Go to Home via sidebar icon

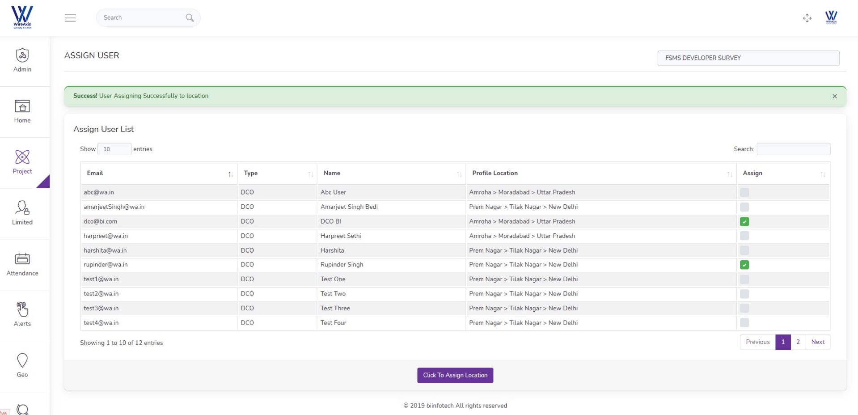[x=22, y=106]
